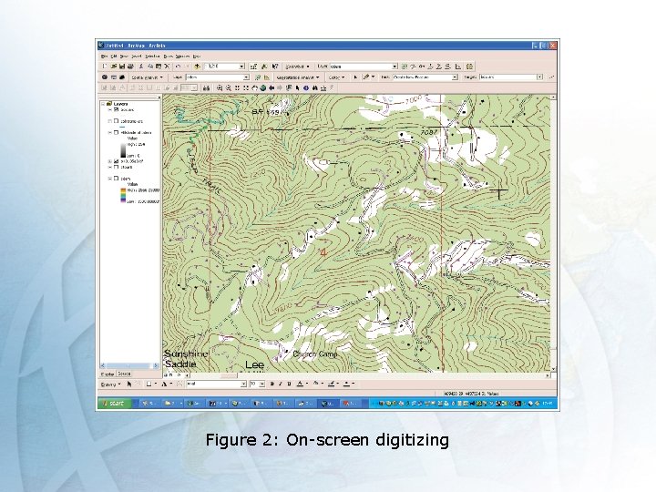Toggle the checked topmost layer under Layers
Viewport: 656px width, 492px height.
tap(117, 109)
